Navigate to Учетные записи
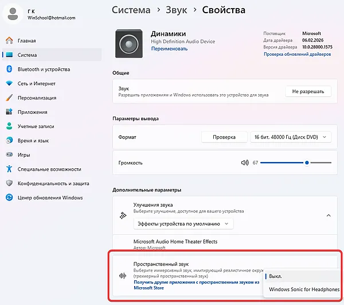This screenshot has width=344, height=305. (x=52, y=126)
